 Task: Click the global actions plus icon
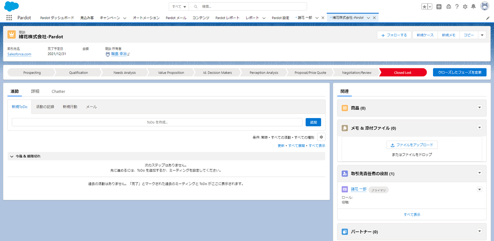[x=439, y=7]
